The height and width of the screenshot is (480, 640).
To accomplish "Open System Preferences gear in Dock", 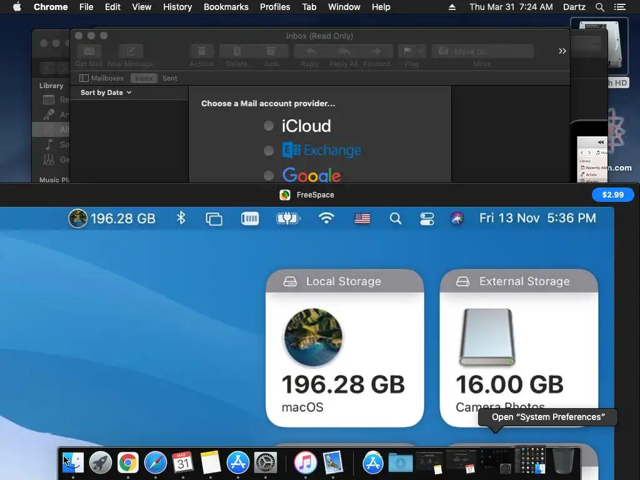I will point(265,462).
